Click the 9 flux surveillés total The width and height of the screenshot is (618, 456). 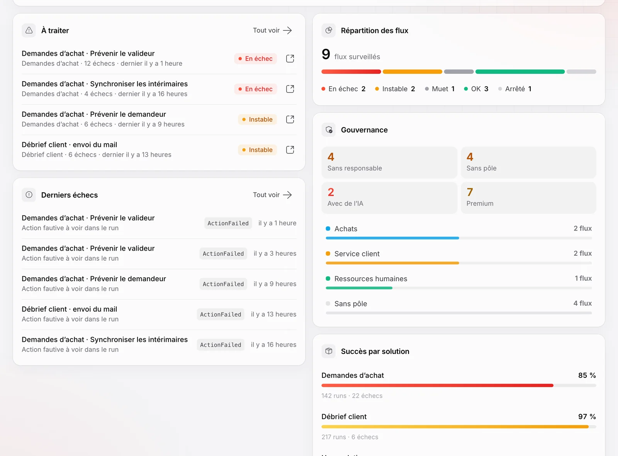(x=351, y=55)
